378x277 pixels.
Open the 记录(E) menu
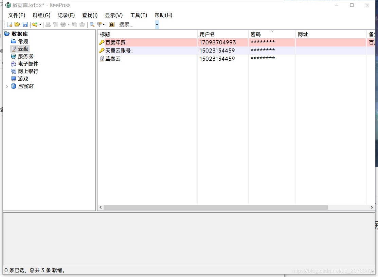[x=66, y=15]
